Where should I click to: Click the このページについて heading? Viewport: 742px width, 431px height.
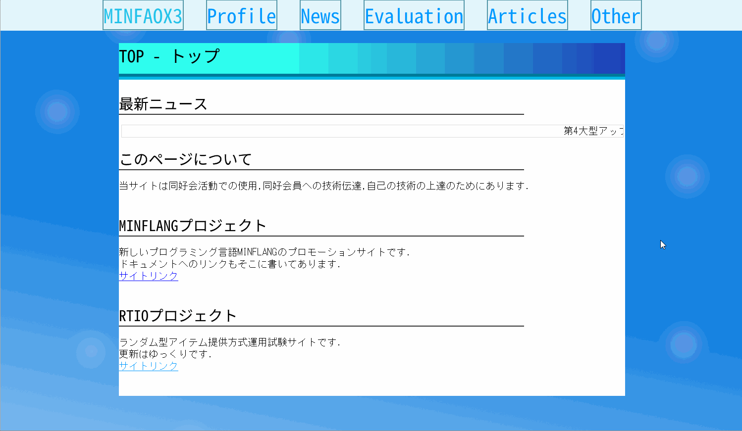186,159
